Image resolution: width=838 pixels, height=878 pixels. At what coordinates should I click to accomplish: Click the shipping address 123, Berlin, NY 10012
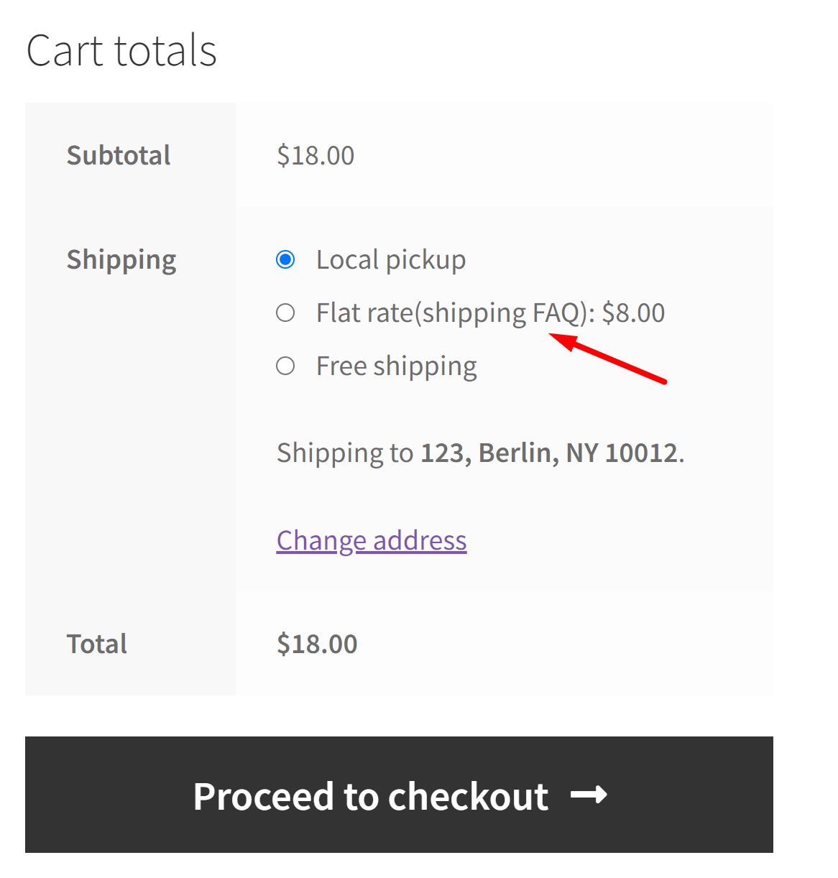(551, 453)
